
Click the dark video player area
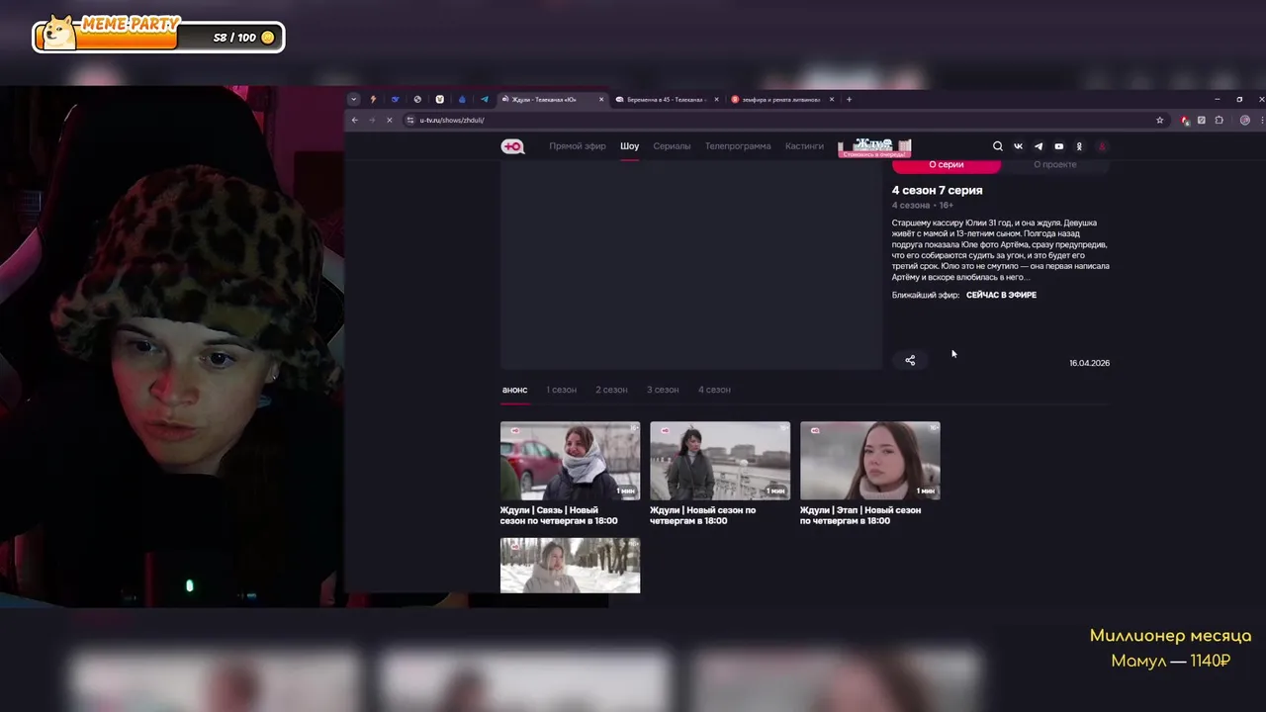click(x=690, y=264)
